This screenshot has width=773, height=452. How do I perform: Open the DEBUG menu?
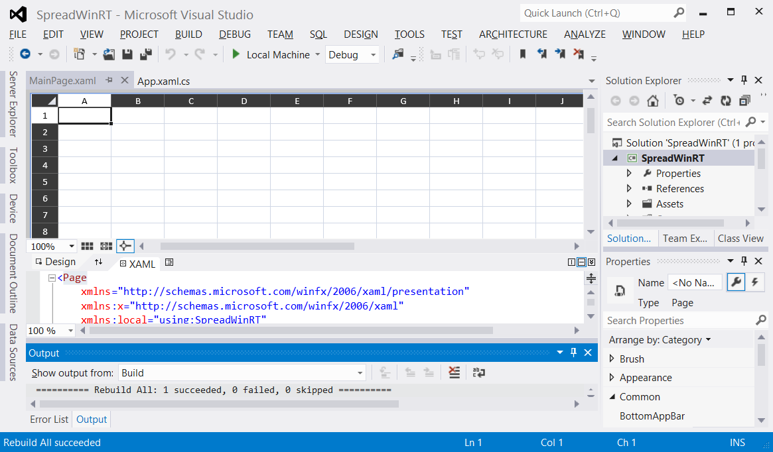click(x=235, y=34)
